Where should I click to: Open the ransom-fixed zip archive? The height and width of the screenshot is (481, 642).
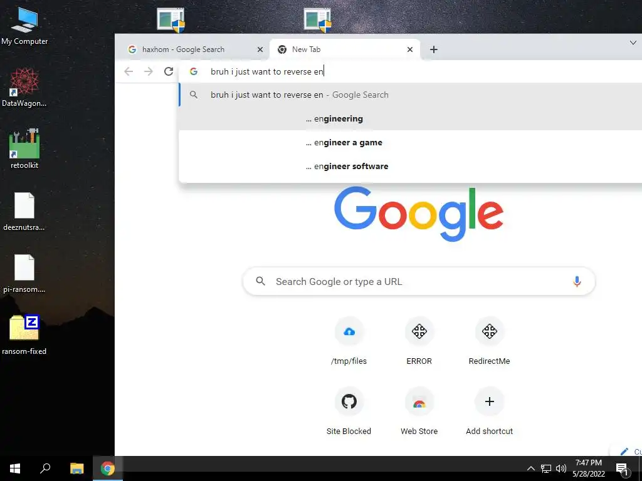(24, 335)
